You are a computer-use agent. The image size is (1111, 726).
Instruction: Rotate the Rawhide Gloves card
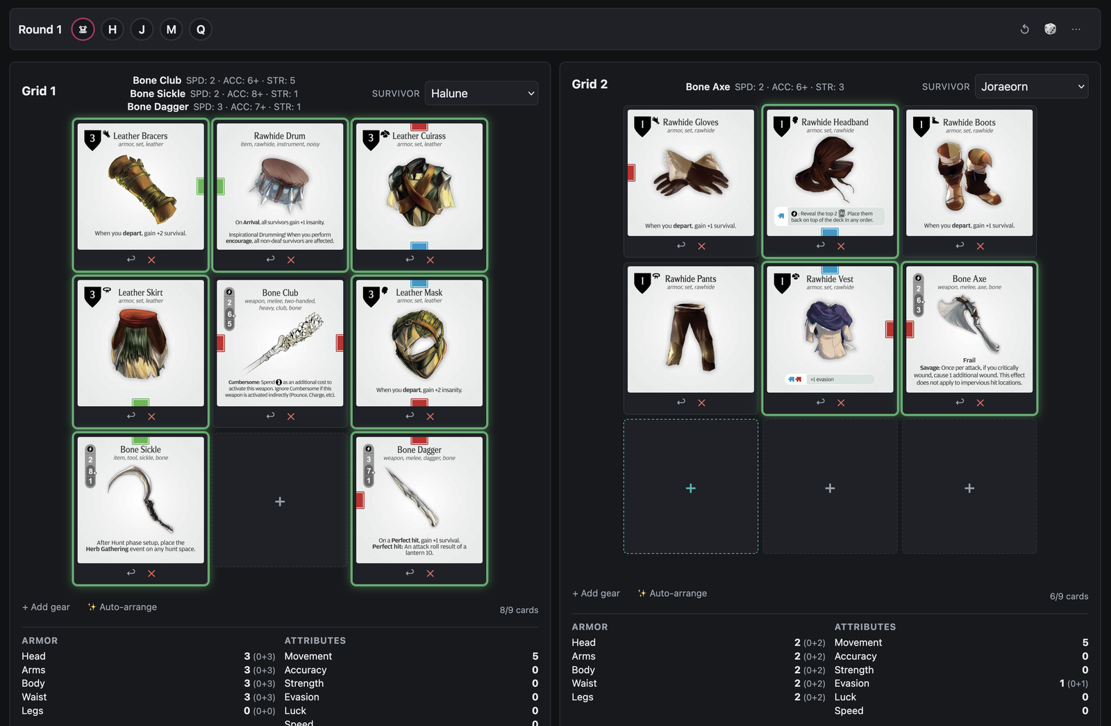(x=680, y=245)
